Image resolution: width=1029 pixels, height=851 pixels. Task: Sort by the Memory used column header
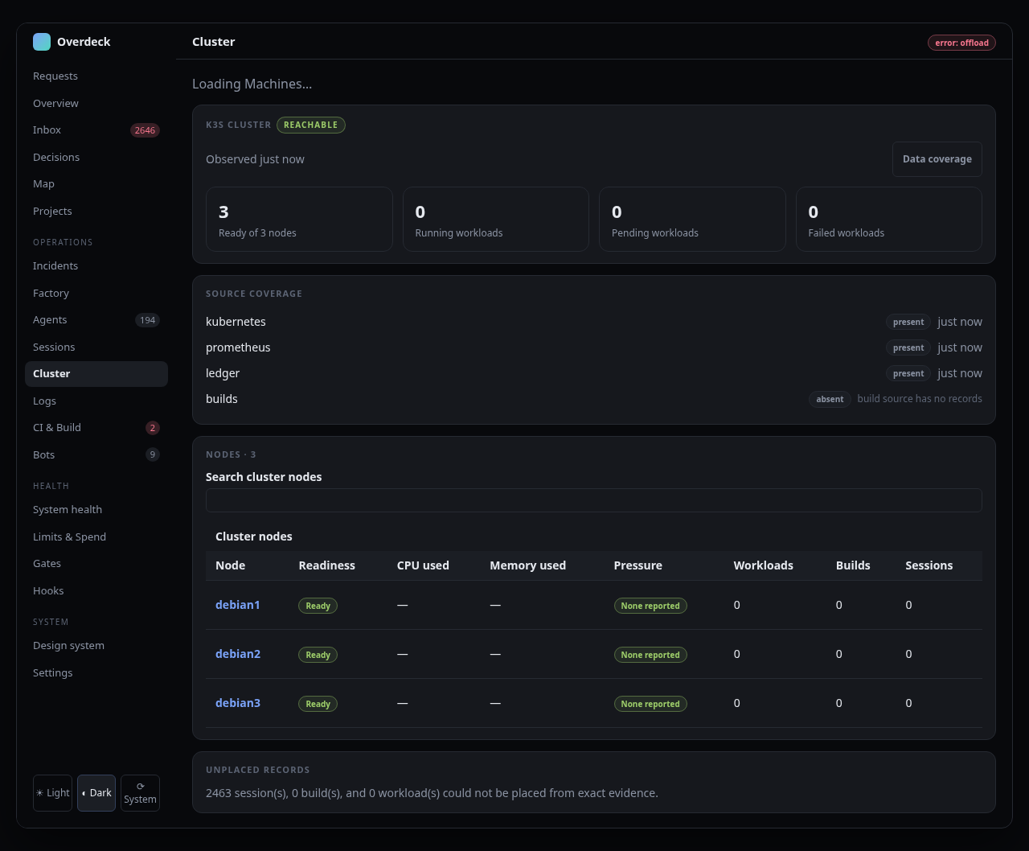pos(527,565)
